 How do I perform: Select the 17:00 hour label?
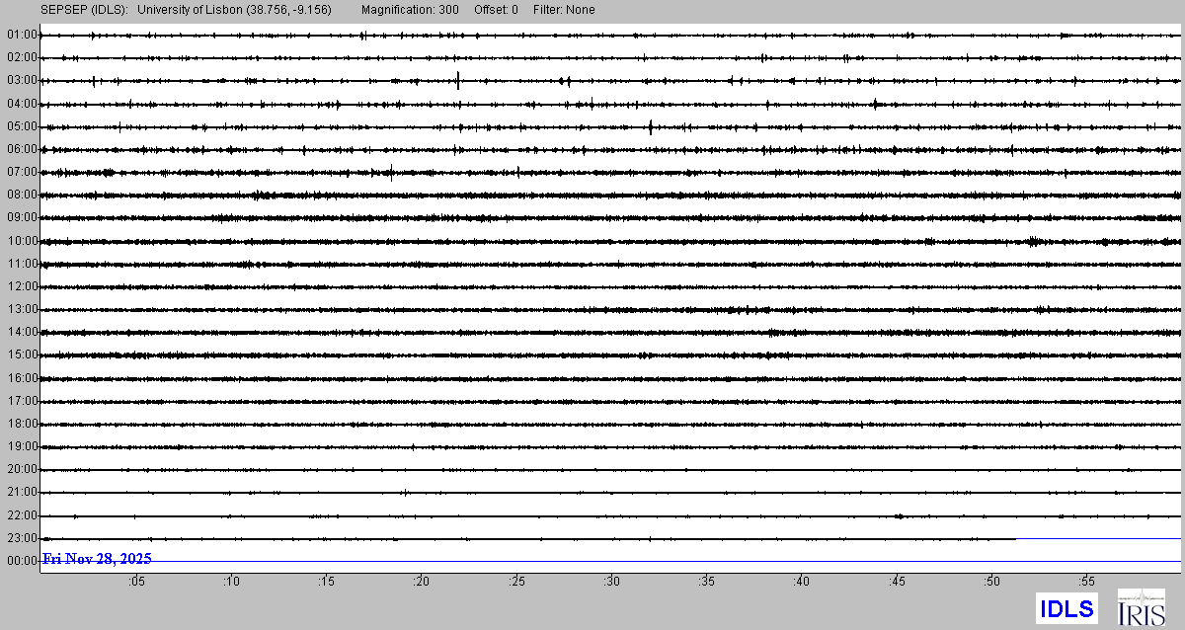click(21, 401)
